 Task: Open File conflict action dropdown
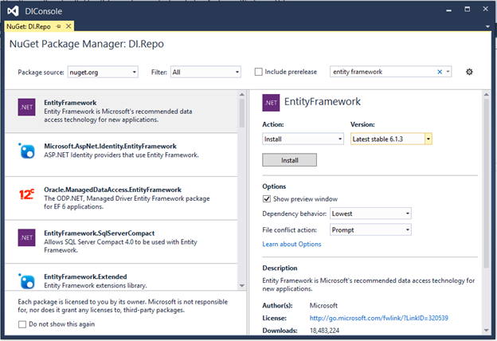[370, 229]
